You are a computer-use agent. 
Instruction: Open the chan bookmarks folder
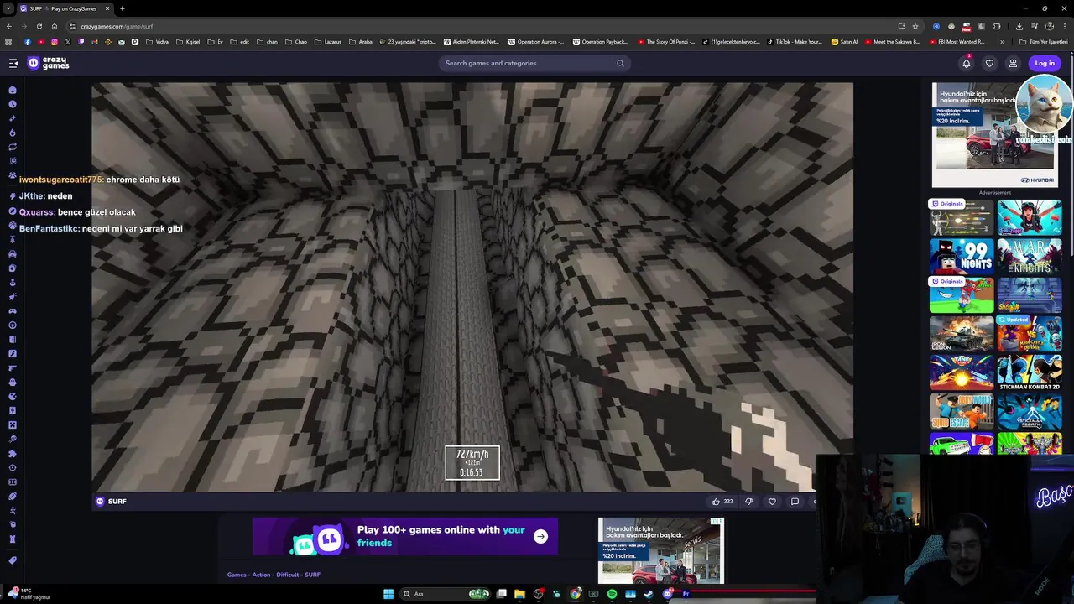[267, 42]
